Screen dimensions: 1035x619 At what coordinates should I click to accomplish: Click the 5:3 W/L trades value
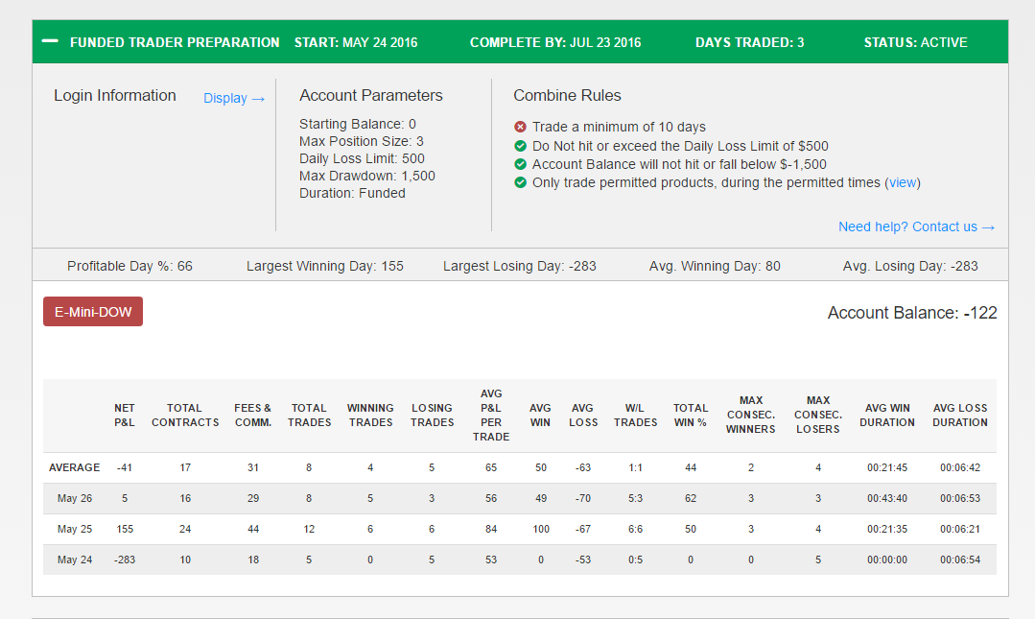pyautogui.click(x=635, y=498)
